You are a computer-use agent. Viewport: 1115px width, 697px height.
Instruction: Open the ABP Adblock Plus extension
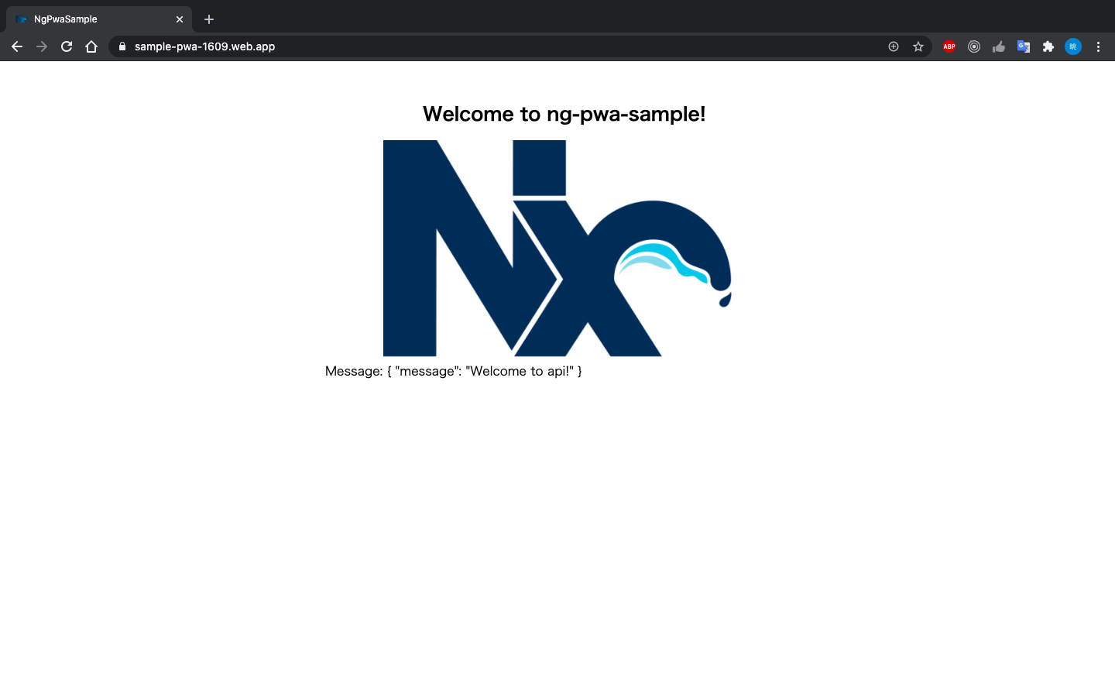(949, 46)
